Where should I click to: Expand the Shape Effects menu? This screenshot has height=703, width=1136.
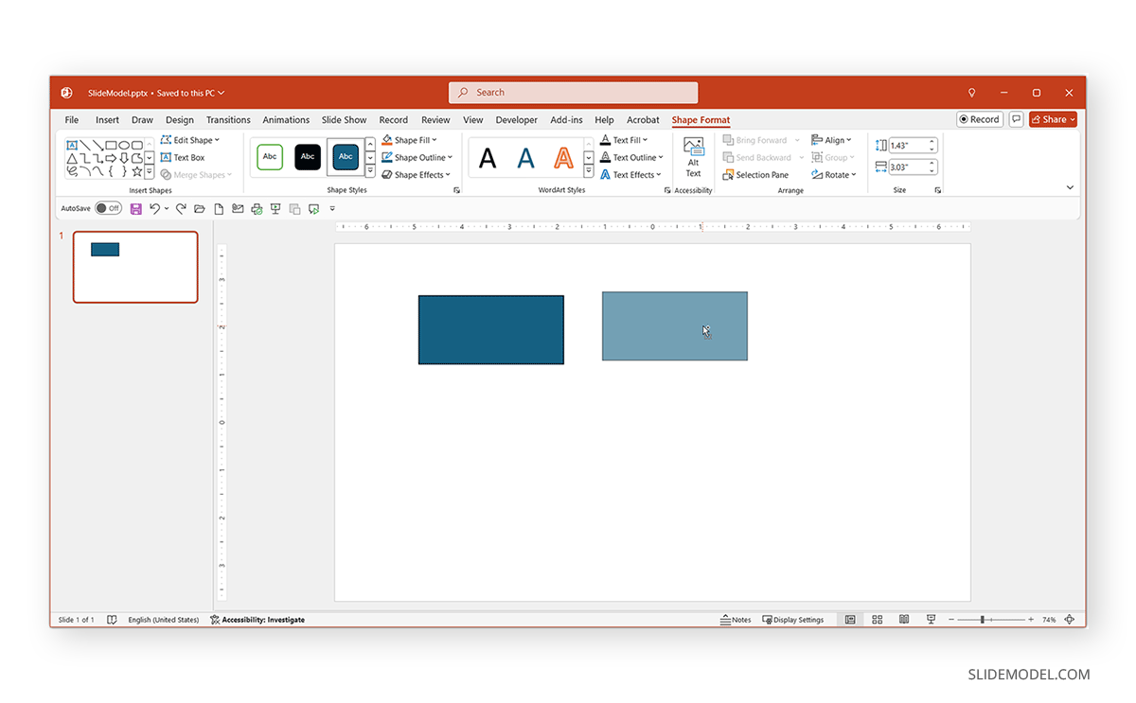coord(417,174)
